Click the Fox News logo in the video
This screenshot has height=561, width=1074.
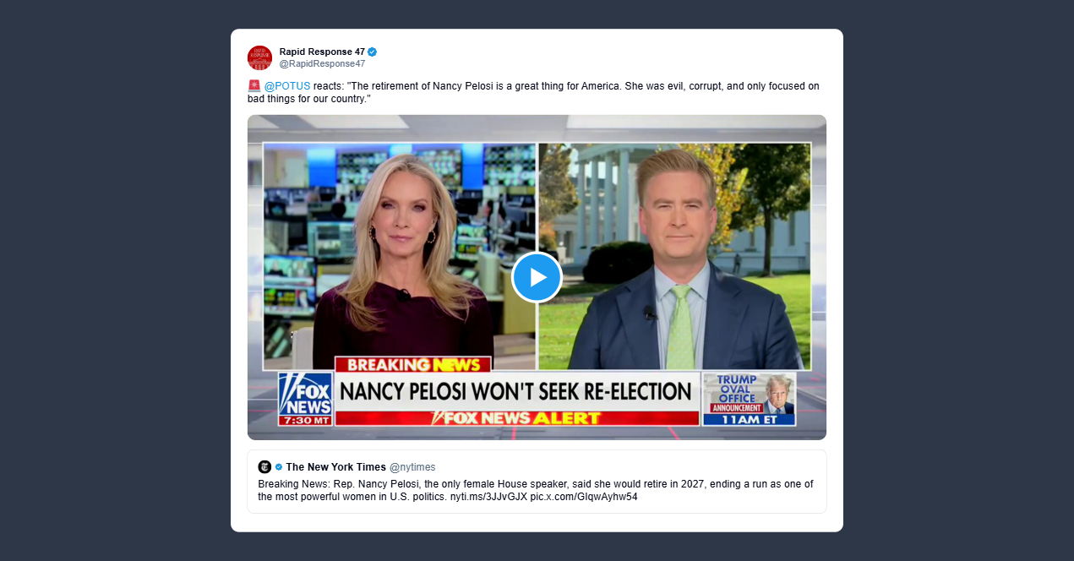coord(305,399)
